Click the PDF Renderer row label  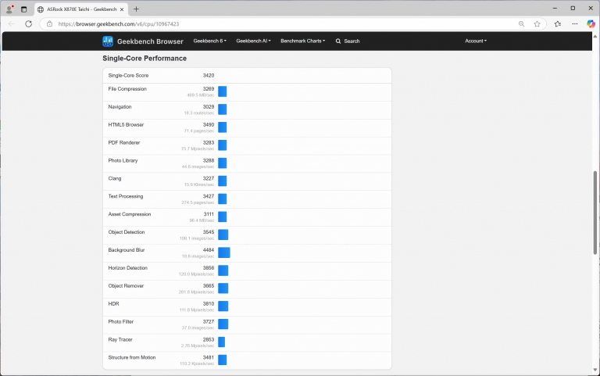click(124, 143)
